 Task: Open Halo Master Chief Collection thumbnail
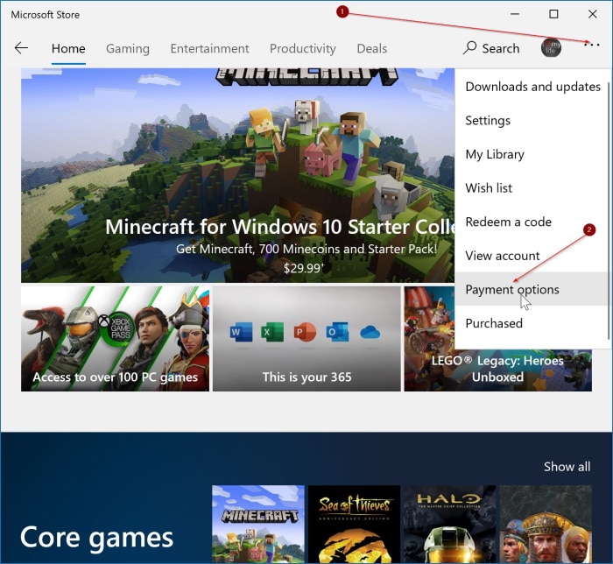click(449, 524)
